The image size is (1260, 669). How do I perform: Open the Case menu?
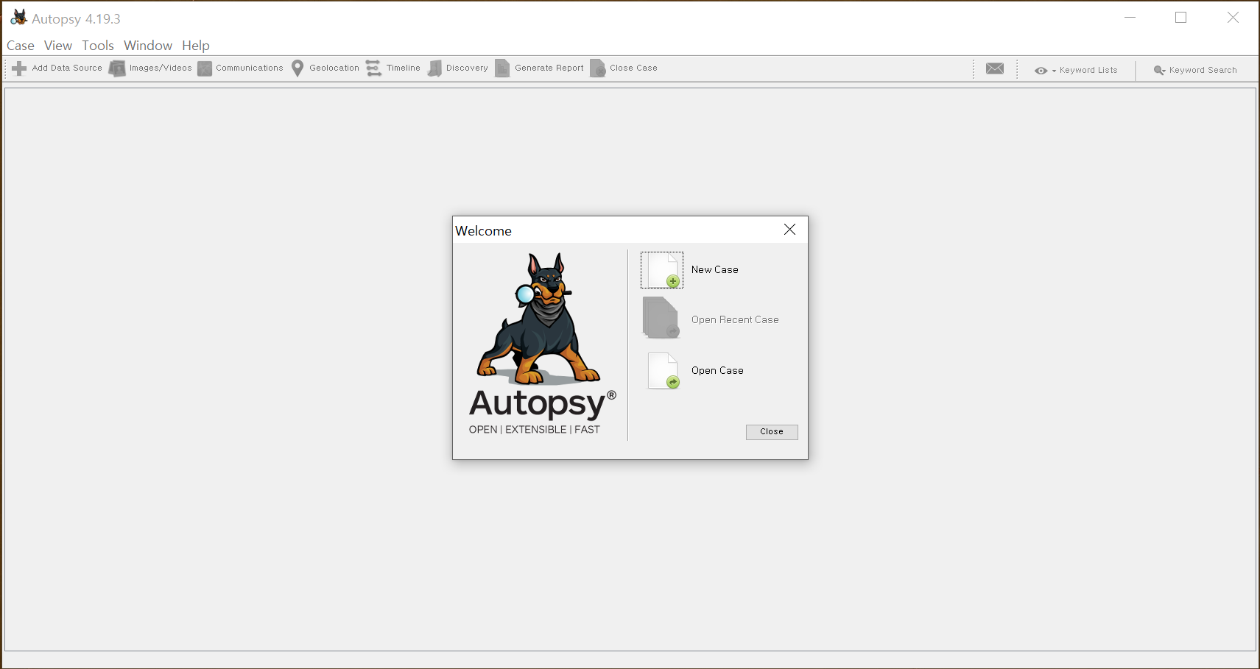coord(21,46)
